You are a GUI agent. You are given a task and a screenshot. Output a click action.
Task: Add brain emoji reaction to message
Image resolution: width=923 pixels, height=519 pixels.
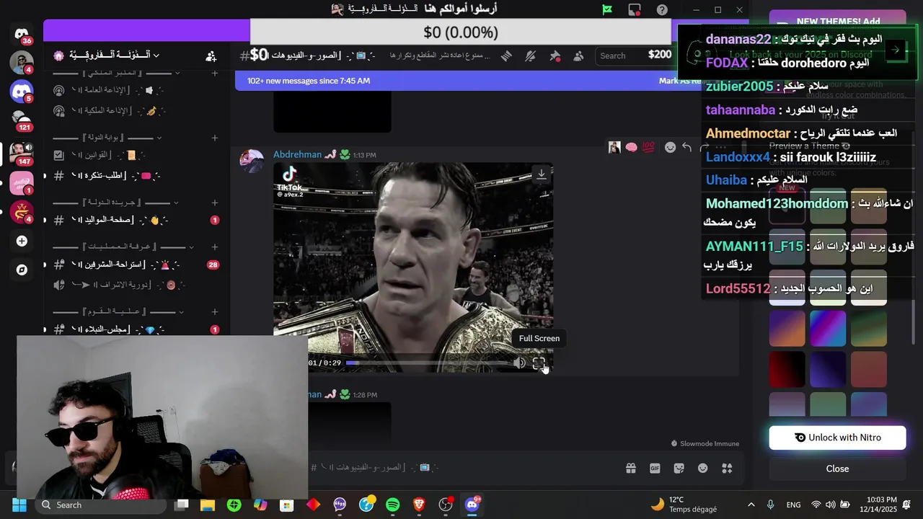632,147
